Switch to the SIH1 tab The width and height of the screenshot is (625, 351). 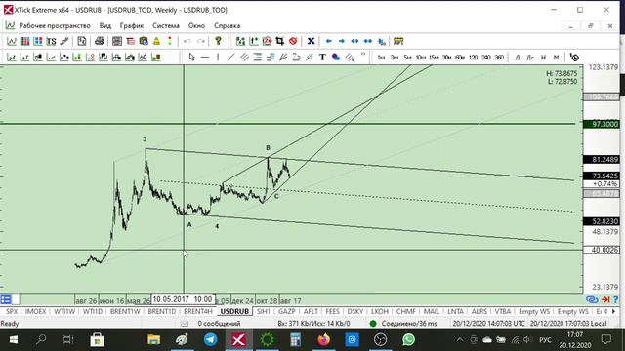click(x=263, y=311)
